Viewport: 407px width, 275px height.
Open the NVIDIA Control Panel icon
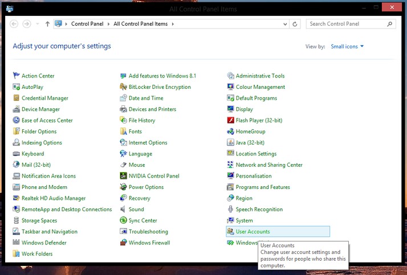point(123,176)
